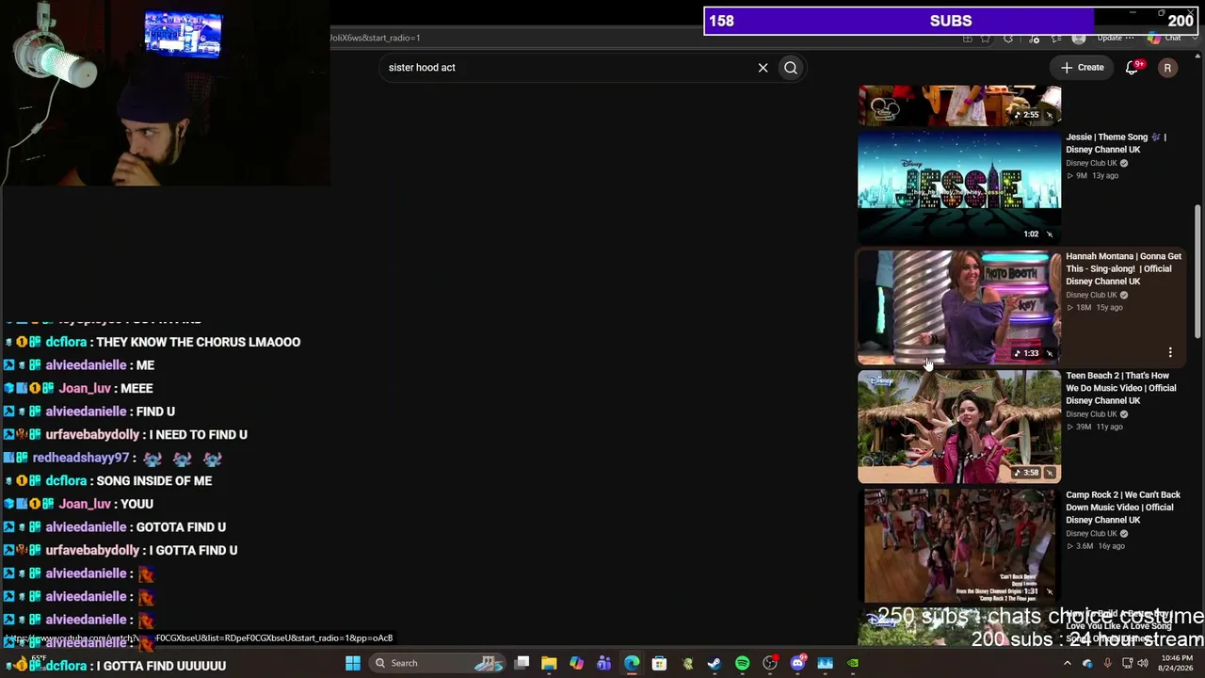The width and height of the screenshot is (1205, 678).
Task: Play the Jessie Theme Song thumbnail
Action: (x=959, y=186)
